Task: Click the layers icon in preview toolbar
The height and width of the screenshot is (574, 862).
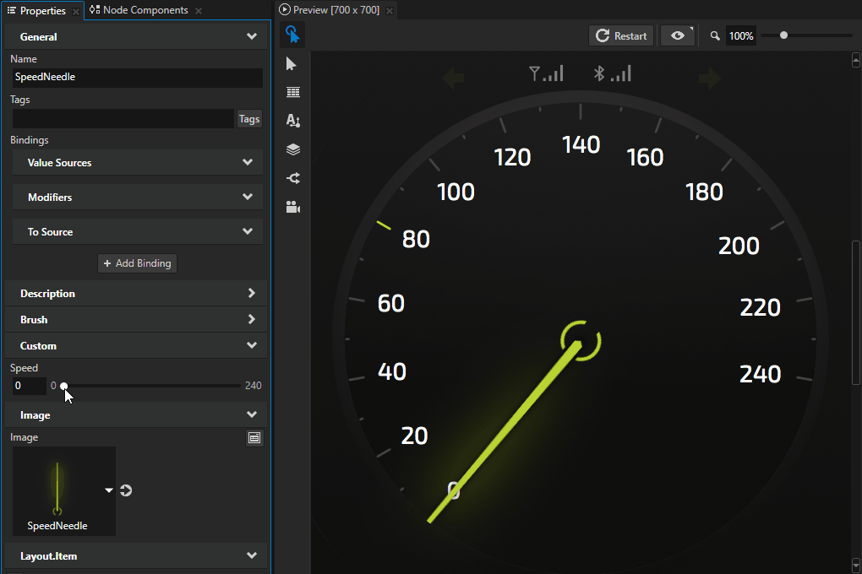Action: coord(292,149)
